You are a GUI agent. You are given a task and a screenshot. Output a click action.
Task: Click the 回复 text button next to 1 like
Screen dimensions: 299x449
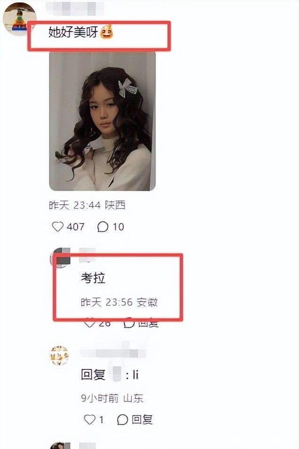tap(142, 419)
